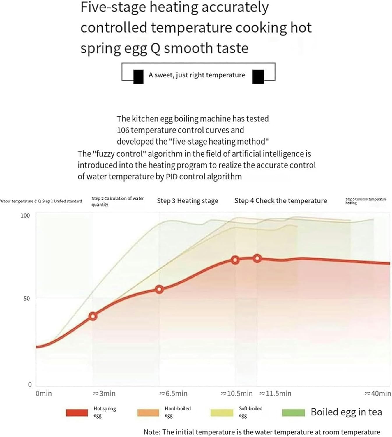Click the "Boiled egg in tea" legend text

[346, 412]
